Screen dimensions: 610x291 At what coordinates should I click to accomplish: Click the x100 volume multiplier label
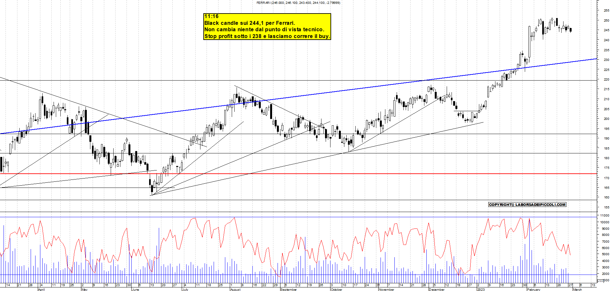tap(601, 281)
